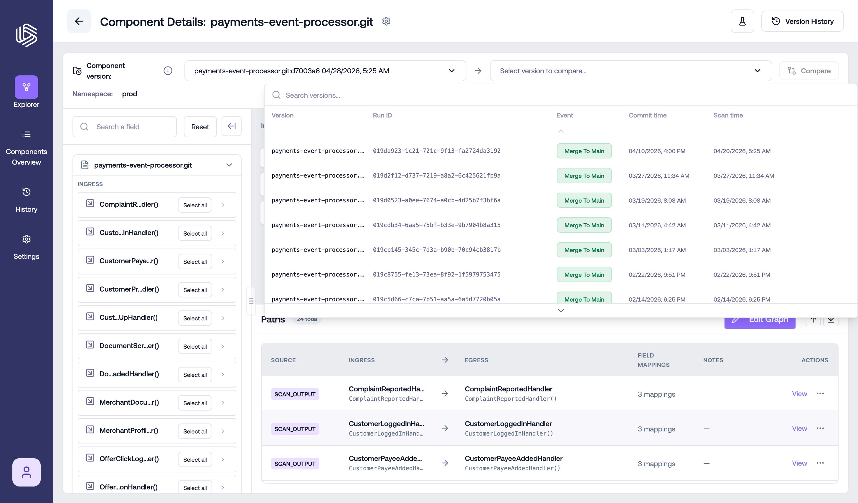Grab the vertical panel resize handle
Image resolution: width=858 pixels, height=503 pixels.
pos(251,301)
